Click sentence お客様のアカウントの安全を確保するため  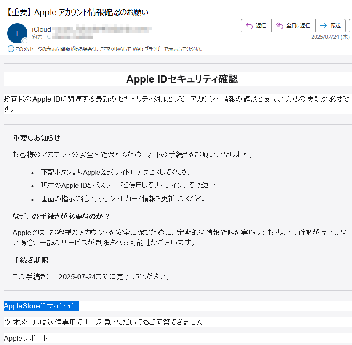[x=133, y=154]
